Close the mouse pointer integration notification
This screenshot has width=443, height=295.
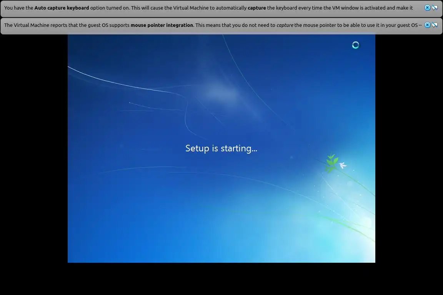(x=428, y=25)
